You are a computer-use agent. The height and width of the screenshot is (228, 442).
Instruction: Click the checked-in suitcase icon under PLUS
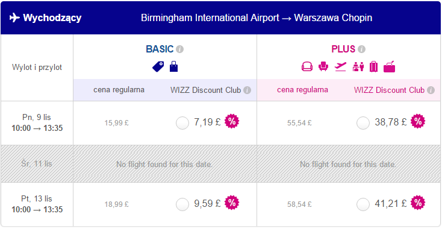(374, 67)
